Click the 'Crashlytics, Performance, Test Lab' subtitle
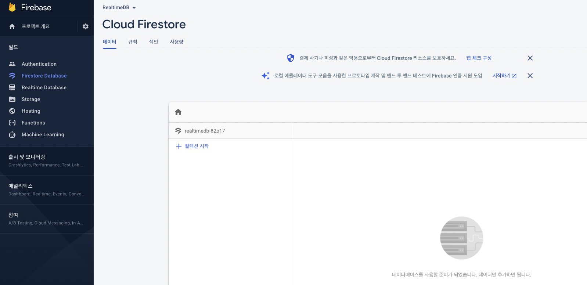Viewport: 587px width, 285px height. pos(46,165)
